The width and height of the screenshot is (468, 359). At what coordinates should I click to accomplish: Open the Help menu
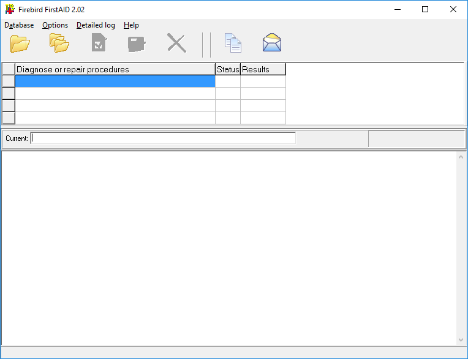[x=131, y=25]
